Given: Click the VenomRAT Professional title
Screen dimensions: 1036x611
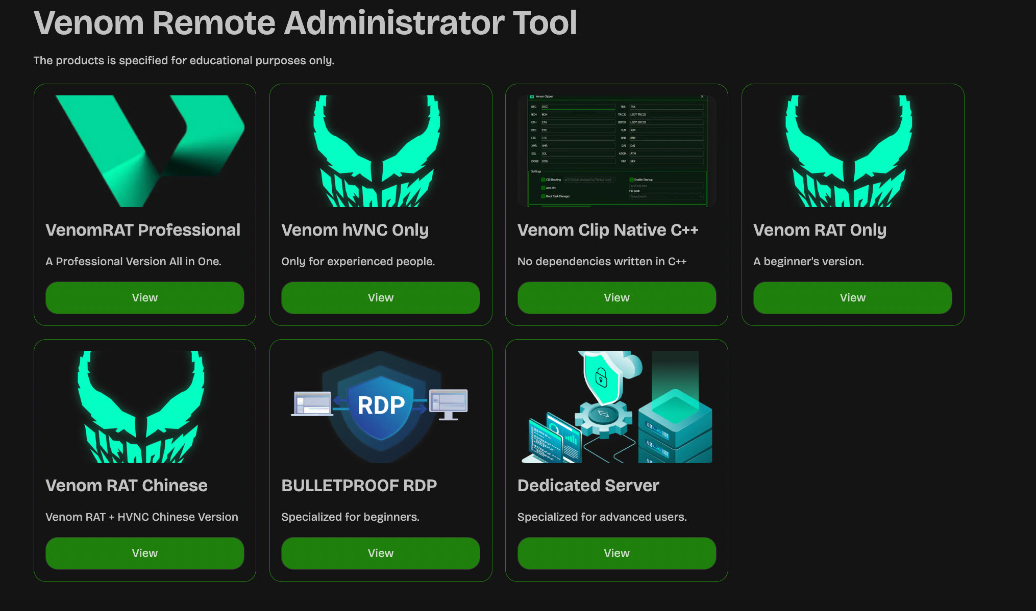Looking at the screenshot, I should [143, 230].
